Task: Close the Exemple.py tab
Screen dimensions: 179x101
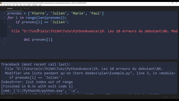Action: (x=21, y=8)
